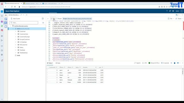Reload the page in browser
The image size is (184, 103).
12,7
